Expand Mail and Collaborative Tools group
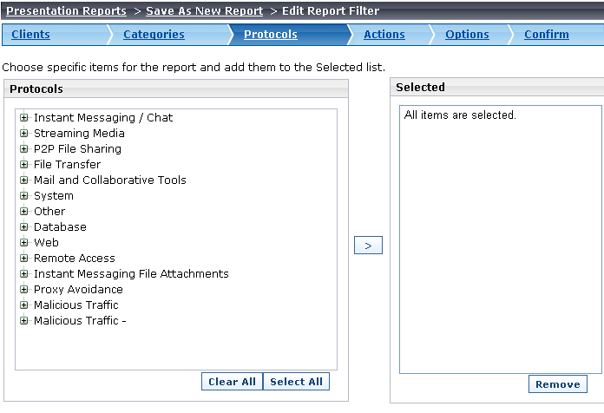This screenshot has width=604, height=413. click(24, 180)
